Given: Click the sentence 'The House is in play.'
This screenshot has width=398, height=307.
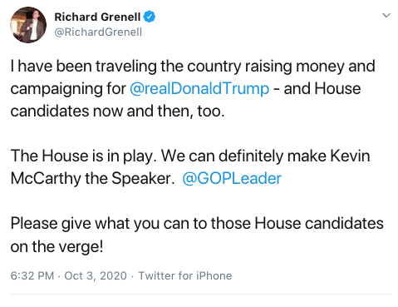Looking at the screenshot, I should tap(84, 156).
